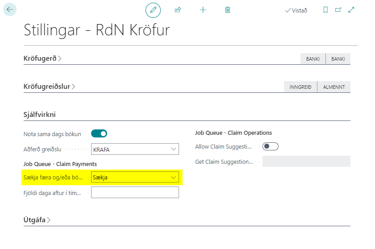This screenshot has width=375, height=249.
Task: Click the Fjöldi daga aftur input field
Action: pos(135,192)
